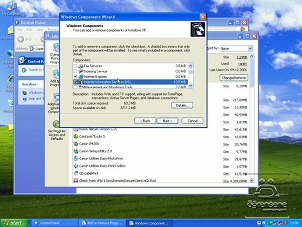Select Canon Utilities Easy-PrintToolBox entry

pyautogui.click(x=103, y=166)
